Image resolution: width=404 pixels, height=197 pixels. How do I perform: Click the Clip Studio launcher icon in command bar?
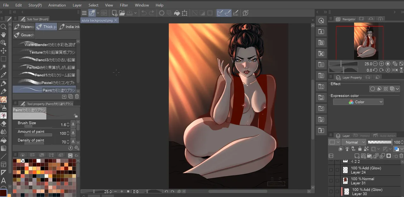coord(104,13)
